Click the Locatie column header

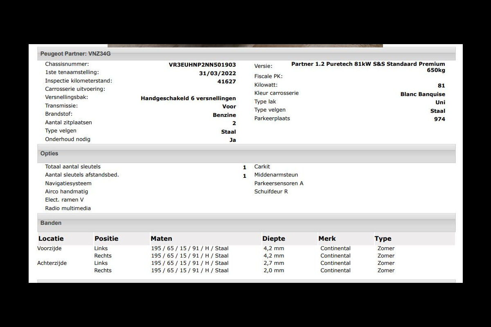51,239
